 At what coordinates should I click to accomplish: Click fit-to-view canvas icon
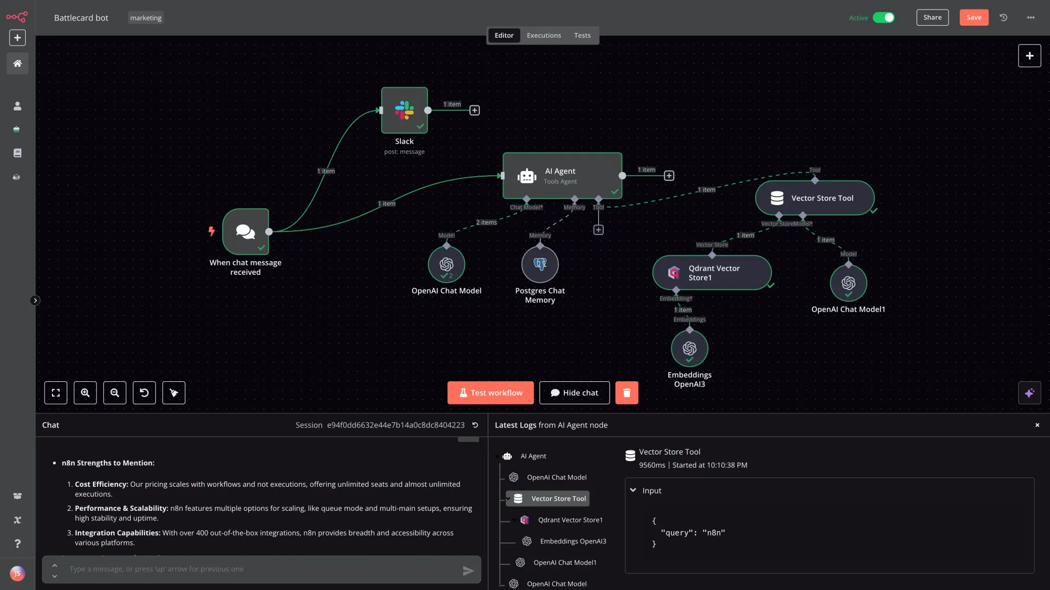click(56, 393)
